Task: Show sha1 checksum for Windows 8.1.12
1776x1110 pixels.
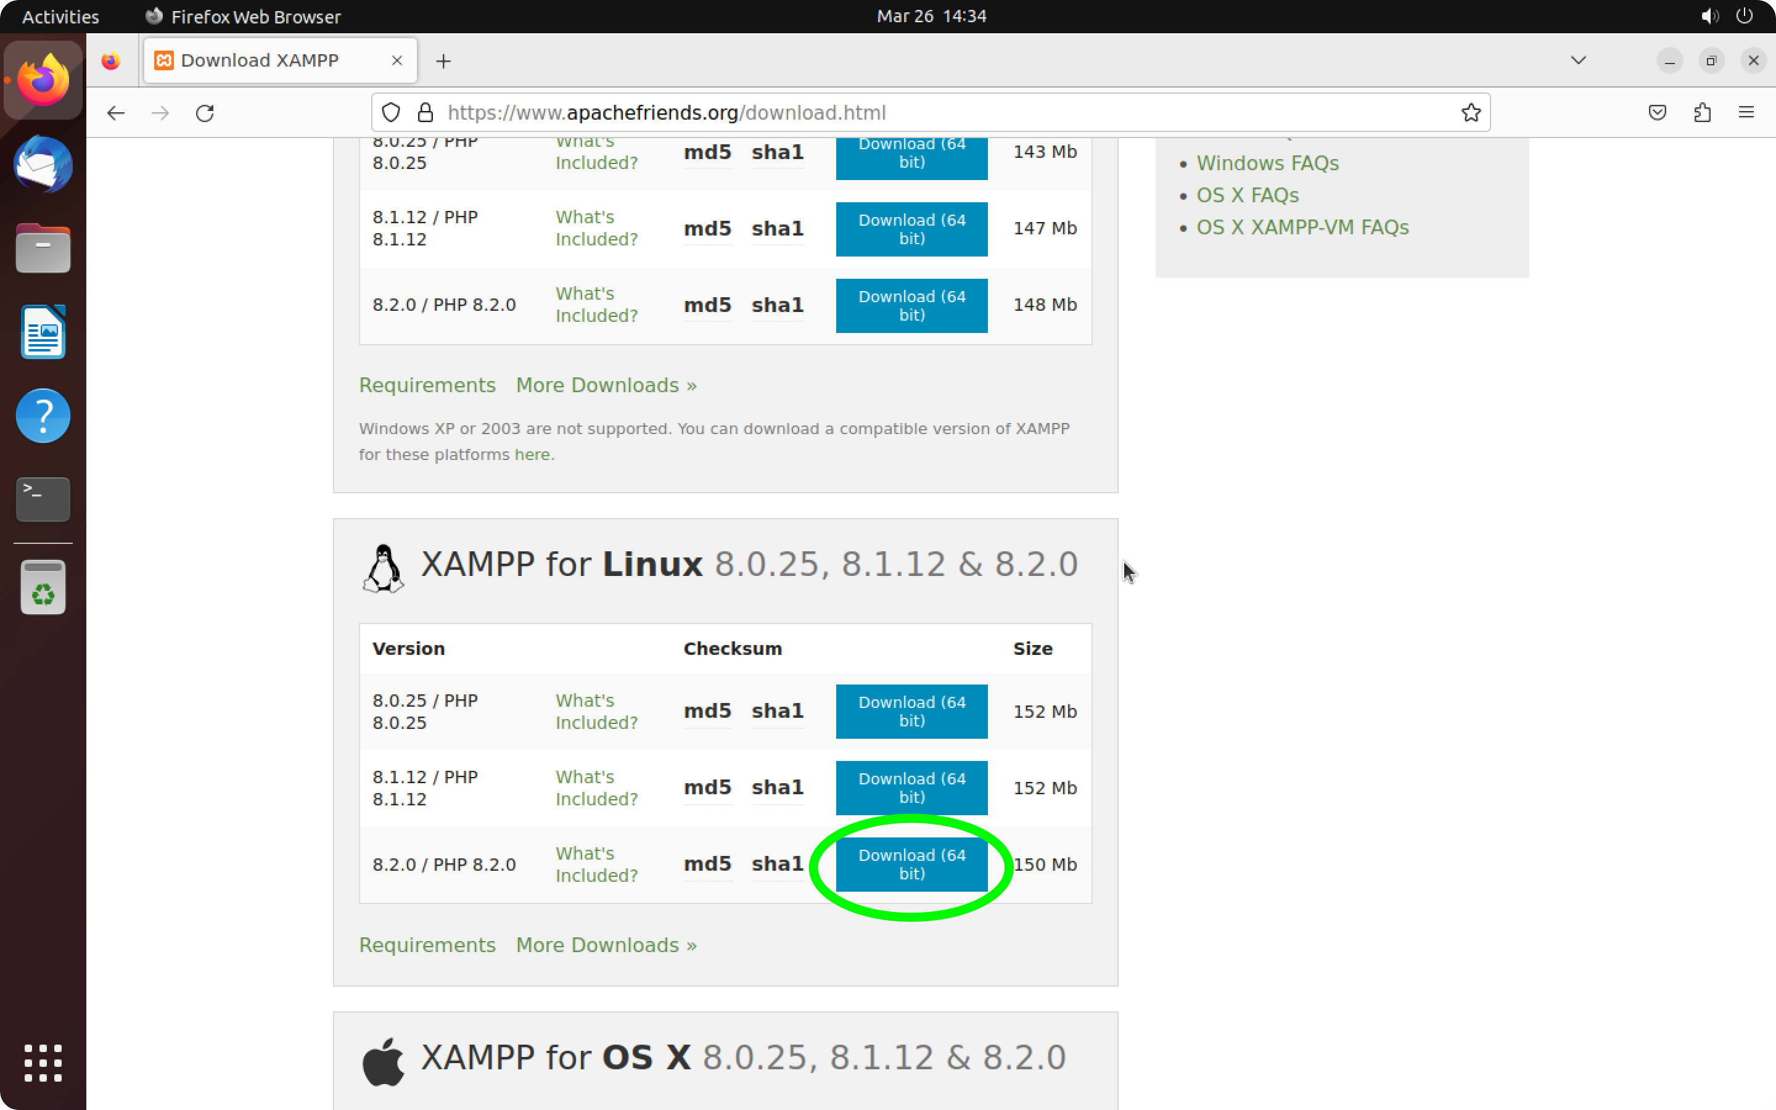Action: click(777, 229)
